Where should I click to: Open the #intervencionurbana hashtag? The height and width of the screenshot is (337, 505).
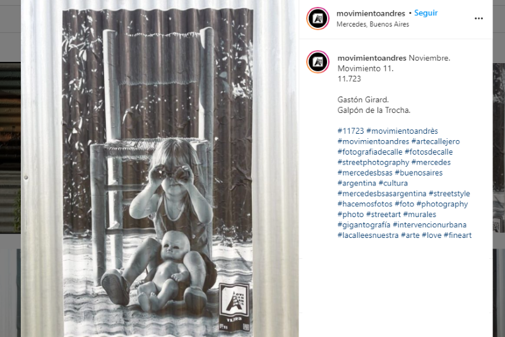(429, 225)
